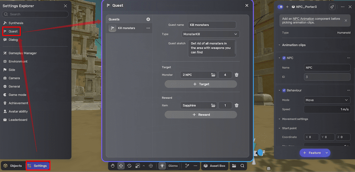Delete the 2 NPC target entry
This screenshot has height=172, width=355.
click(237, 75)
